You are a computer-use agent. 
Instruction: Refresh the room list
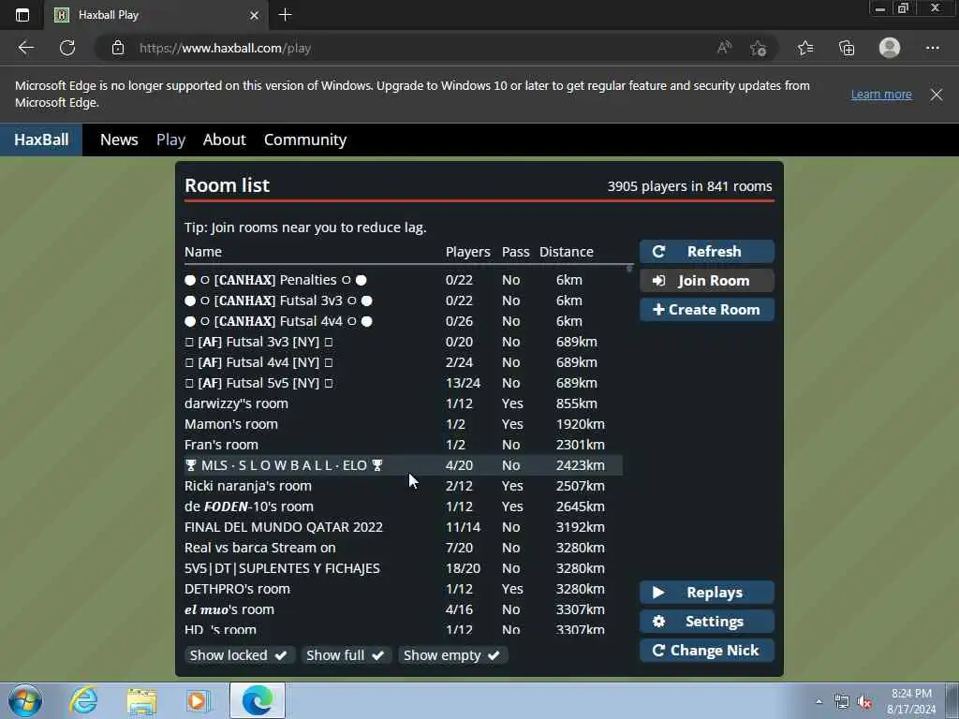tap(707, 251)
